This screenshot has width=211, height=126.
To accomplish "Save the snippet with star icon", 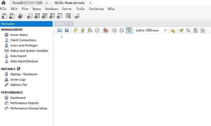I will (x=173, y=31).
